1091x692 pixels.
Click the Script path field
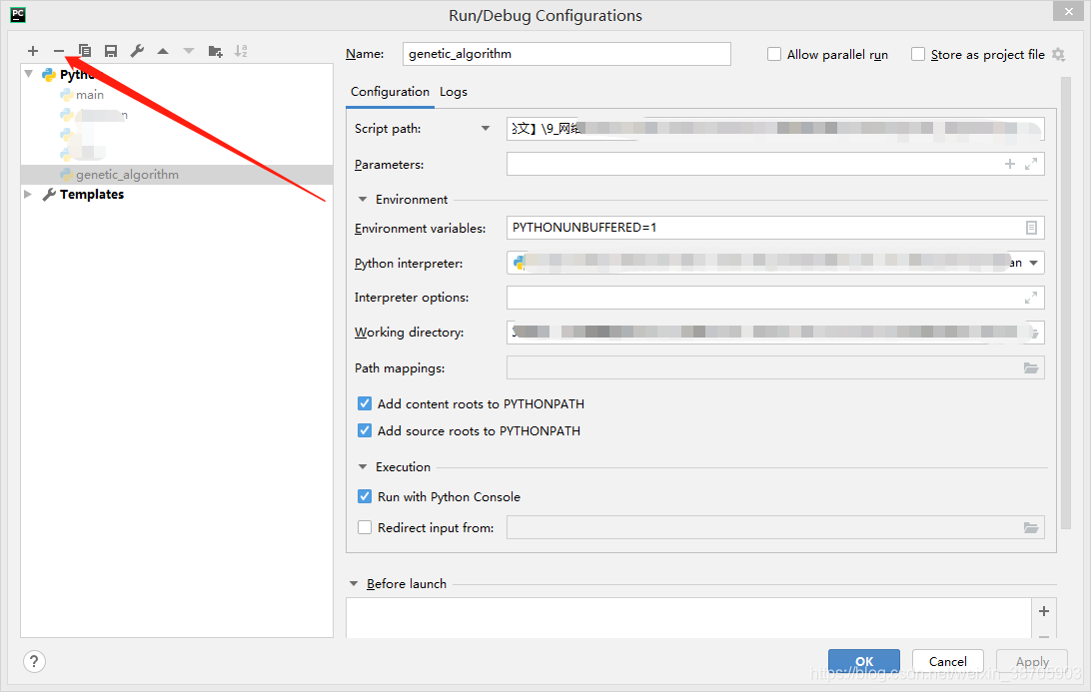[775, 129]
